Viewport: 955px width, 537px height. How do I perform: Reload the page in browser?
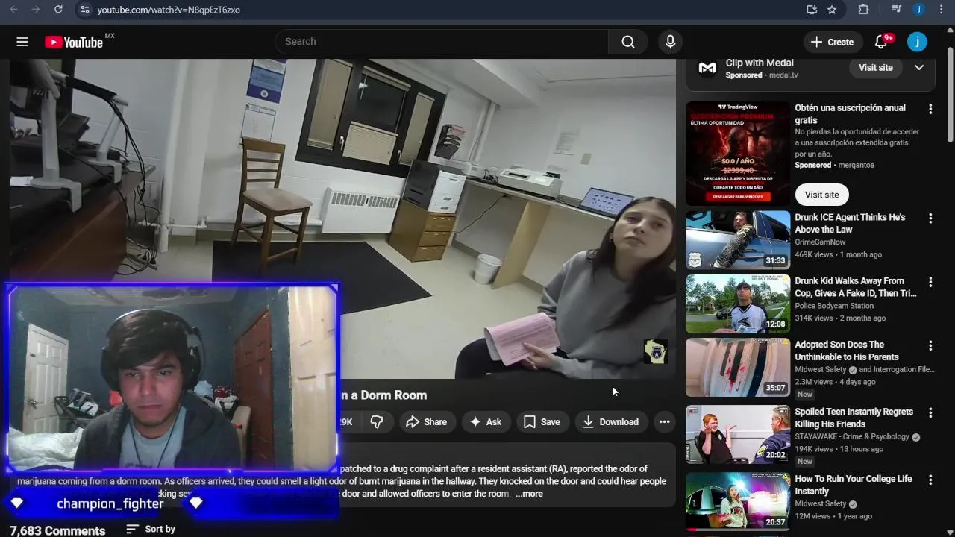[x=58, y=10]
